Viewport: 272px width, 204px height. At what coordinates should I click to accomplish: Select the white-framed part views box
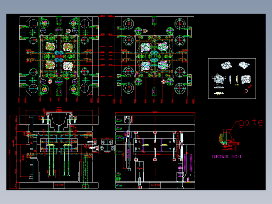(x=232, y=78)
